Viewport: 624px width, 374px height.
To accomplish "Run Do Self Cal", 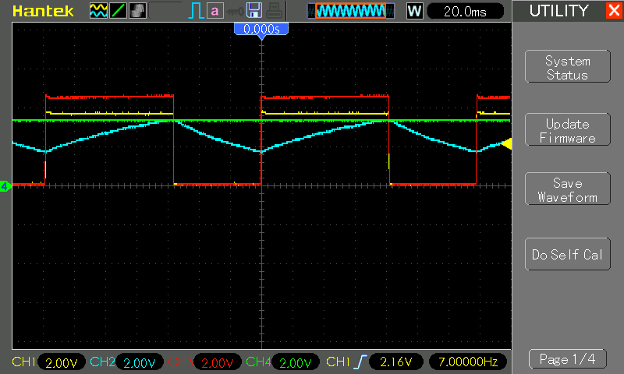I will [x=567, y=255].
